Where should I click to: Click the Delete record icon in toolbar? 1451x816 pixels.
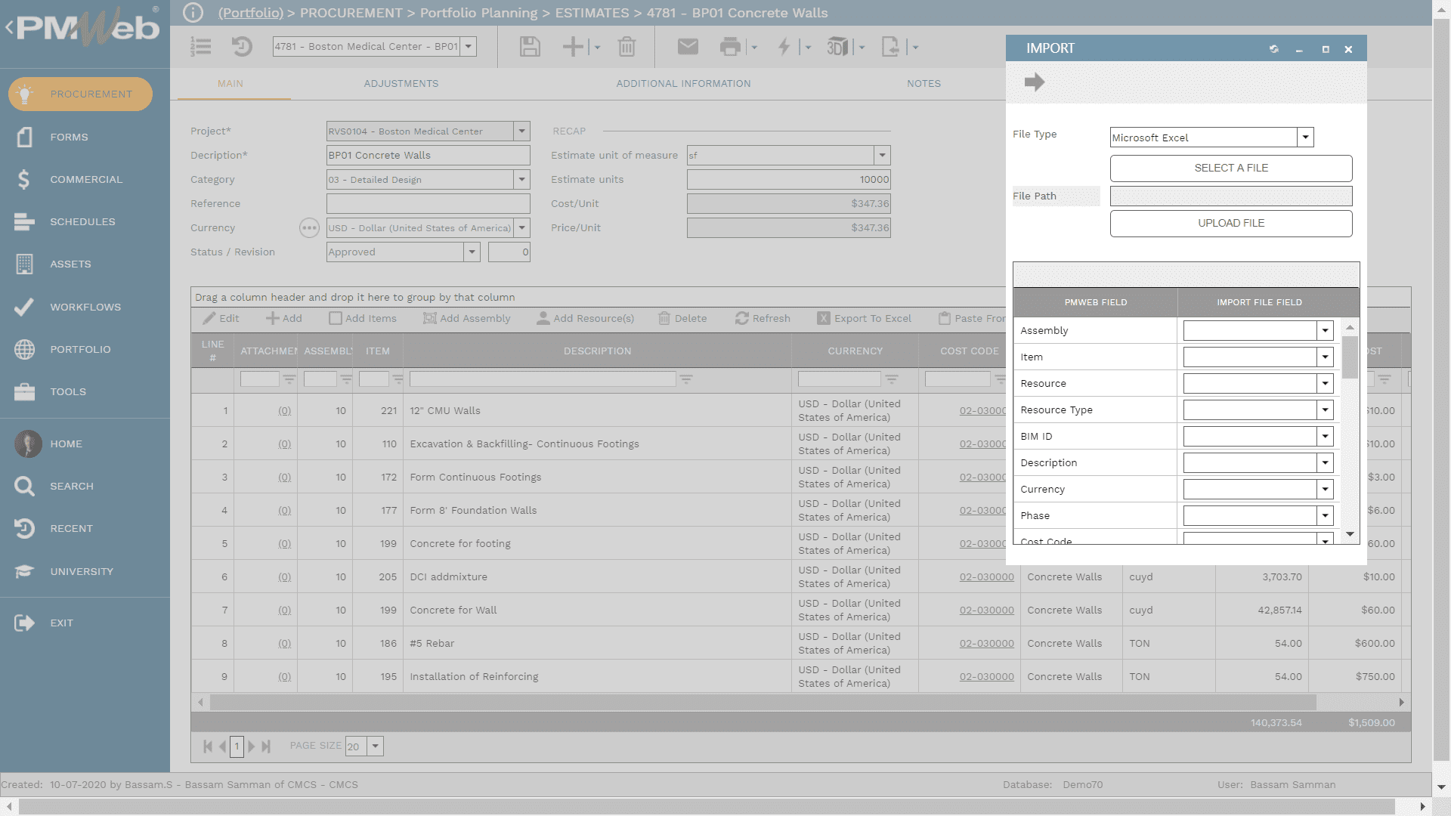point(626,46)
